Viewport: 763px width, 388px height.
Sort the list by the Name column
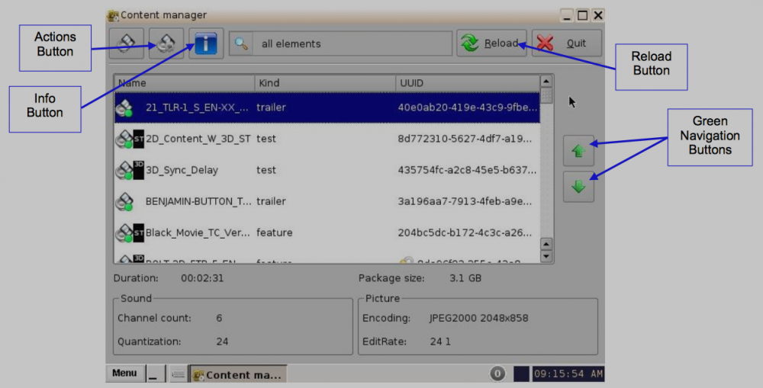click(184, 82)
